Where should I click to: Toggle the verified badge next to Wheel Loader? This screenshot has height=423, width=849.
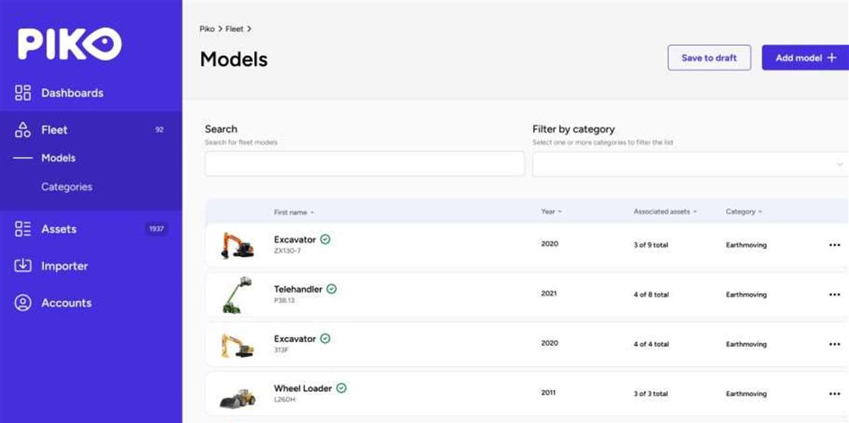341,388
